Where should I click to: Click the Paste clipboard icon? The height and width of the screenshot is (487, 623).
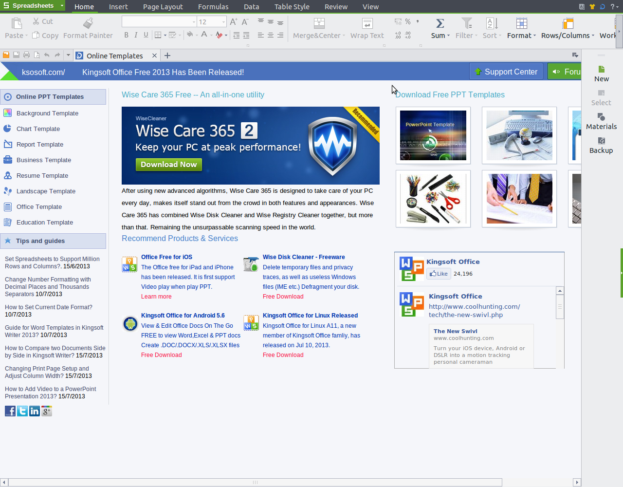(17, 23)
